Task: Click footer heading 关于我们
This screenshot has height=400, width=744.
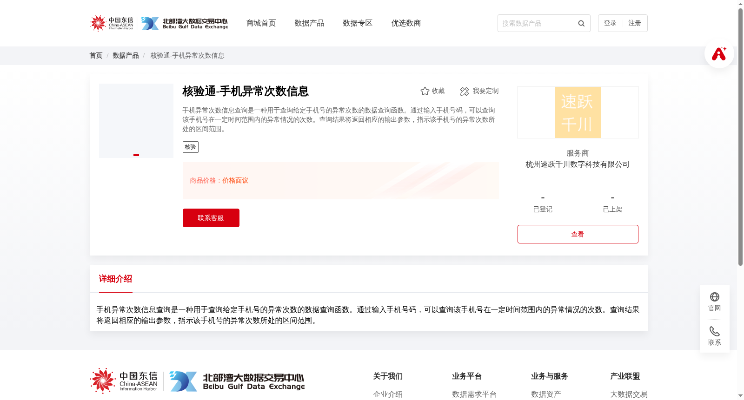Action: [x=388, y=376]
